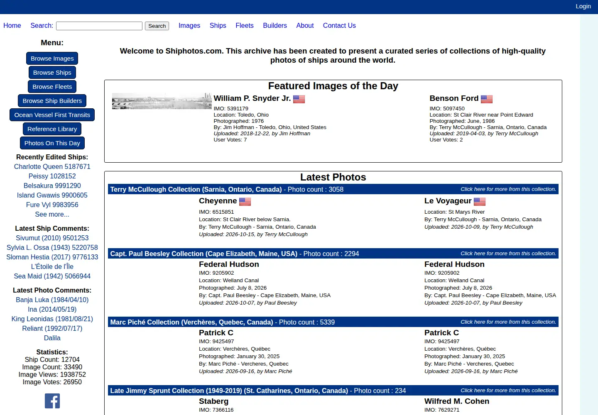Open the William P. Snyder Jr. thumbnail photo
The height and width of the screenshot is (415, 598).
click(162, 101)
